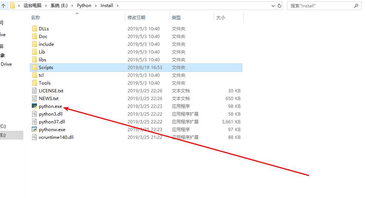Select the include folder name
366x198 pixels.
tap(46, 44)
